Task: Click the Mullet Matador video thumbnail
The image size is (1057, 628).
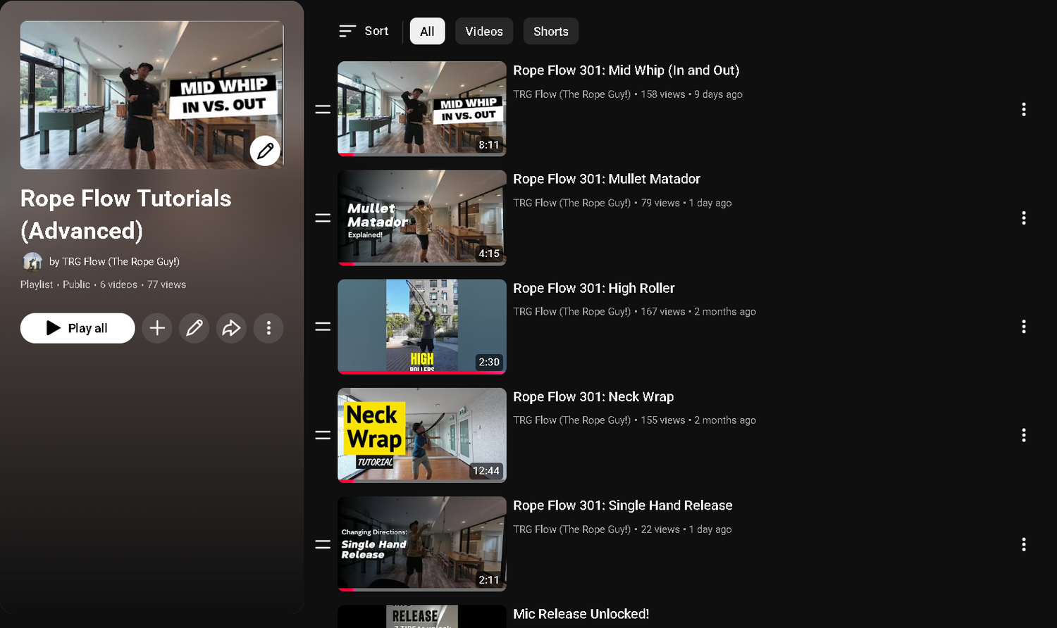Action: [x=421, y=218]
